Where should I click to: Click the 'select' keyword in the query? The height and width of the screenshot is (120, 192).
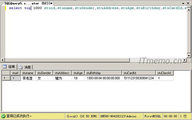[x=16, y=8]
